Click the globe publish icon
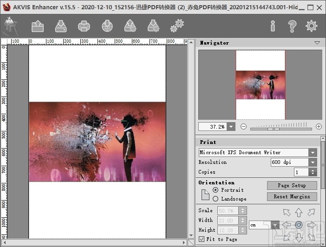 tap(107, 26)
